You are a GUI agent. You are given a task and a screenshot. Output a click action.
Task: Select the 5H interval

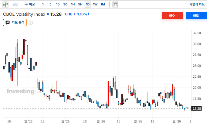coord(80,5)
